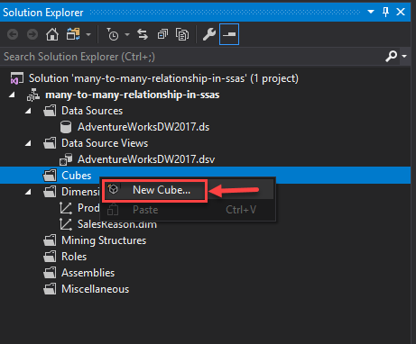Toggle auto-hide pin for Solution Explorer
Image resolution: width=416 pixels, height=344 pixels.
(385, 12)
